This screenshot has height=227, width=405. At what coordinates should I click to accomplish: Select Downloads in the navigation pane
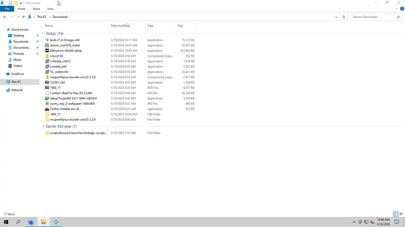point(21,42)
